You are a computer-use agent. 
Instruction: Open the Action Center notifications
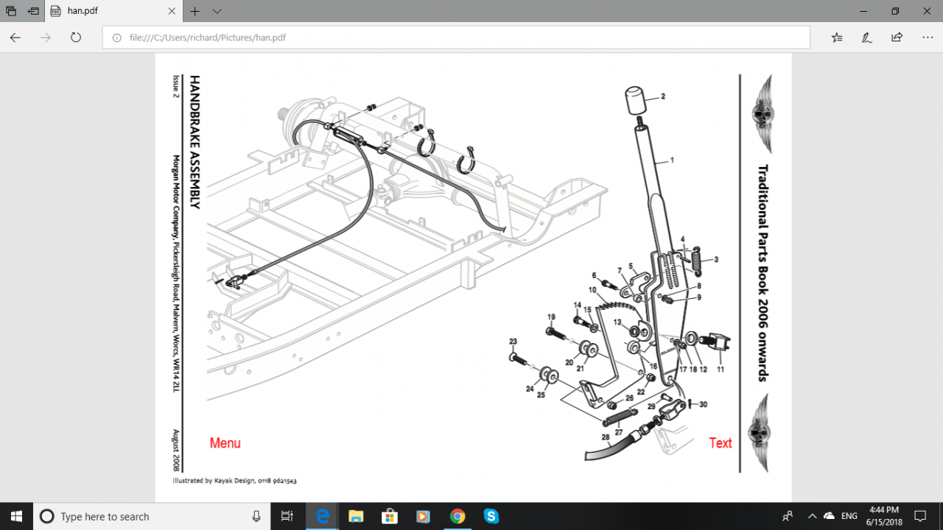[x=920, y=516]
